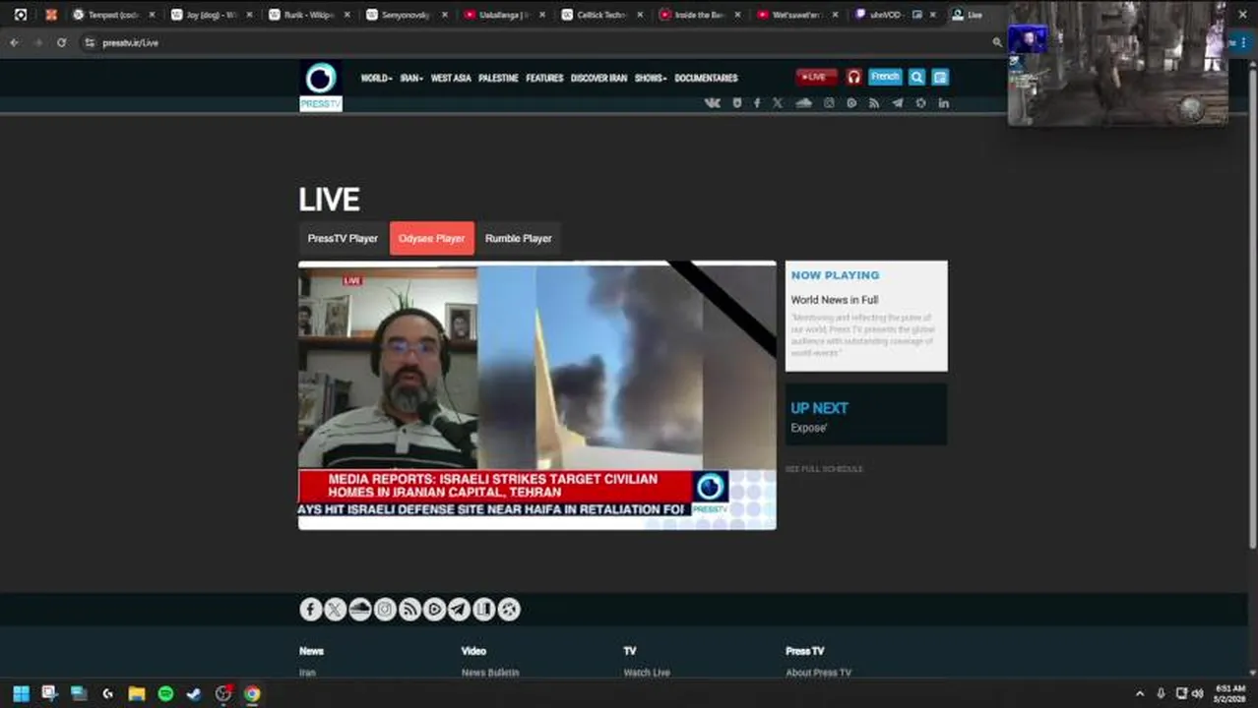Expand the IRAN dropdown menu
Screen dimensions: 1258x708
(x=411, y=78)
